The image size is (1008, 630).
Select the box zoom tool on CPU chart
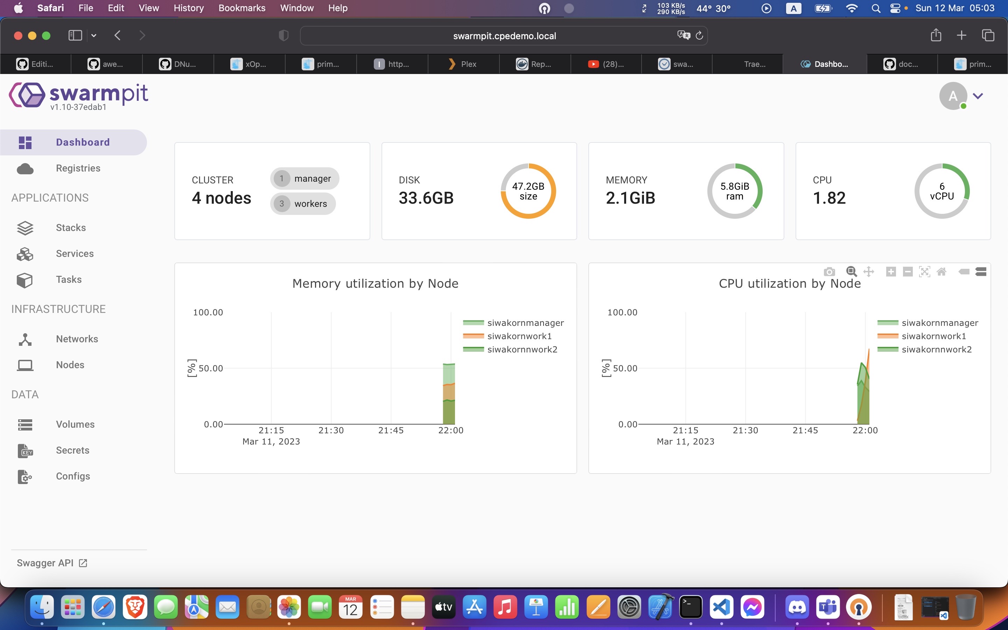(x=852, y=271)
